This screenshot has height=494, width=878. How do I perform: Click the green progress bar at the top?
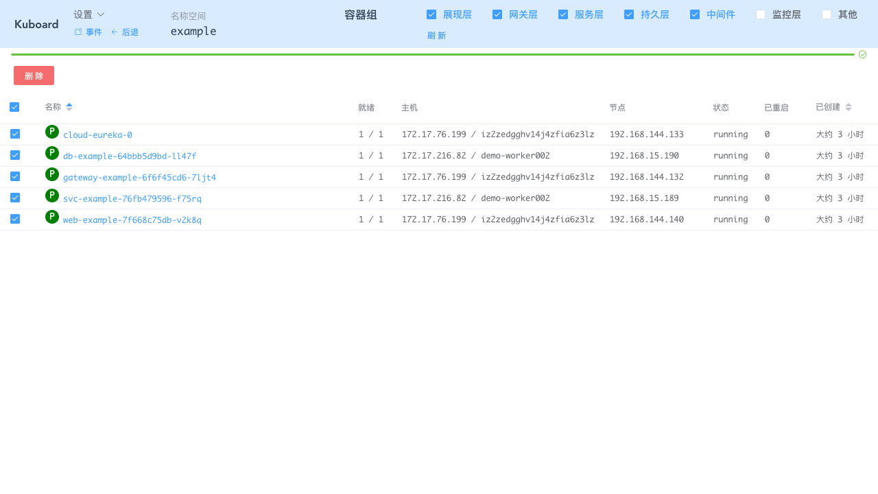pos(432,54)
